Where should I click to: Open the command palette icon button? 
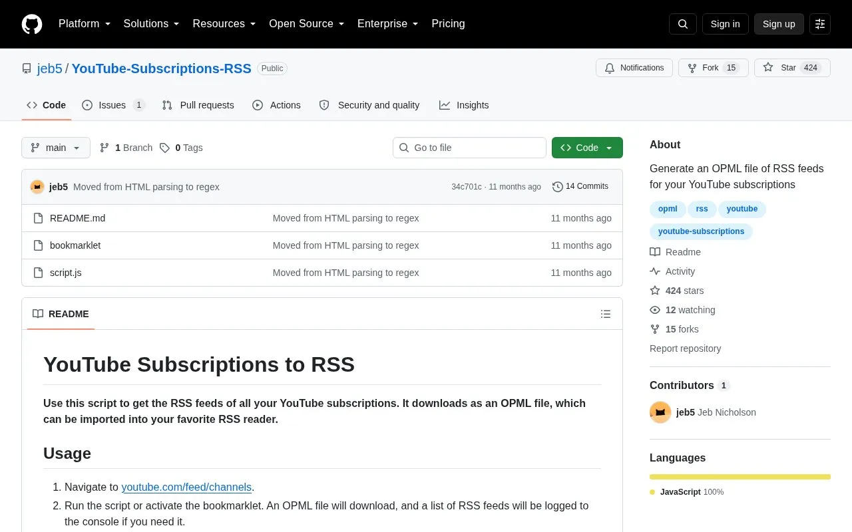click(820, 24)
